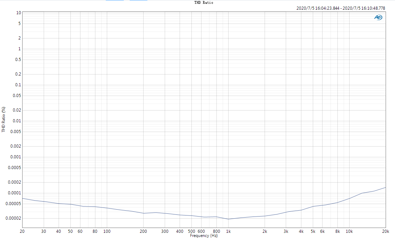This screenshot has width=395, height=238.
Task: Click the Y-axis tick label "5"
Action: (x=20, y=24)
